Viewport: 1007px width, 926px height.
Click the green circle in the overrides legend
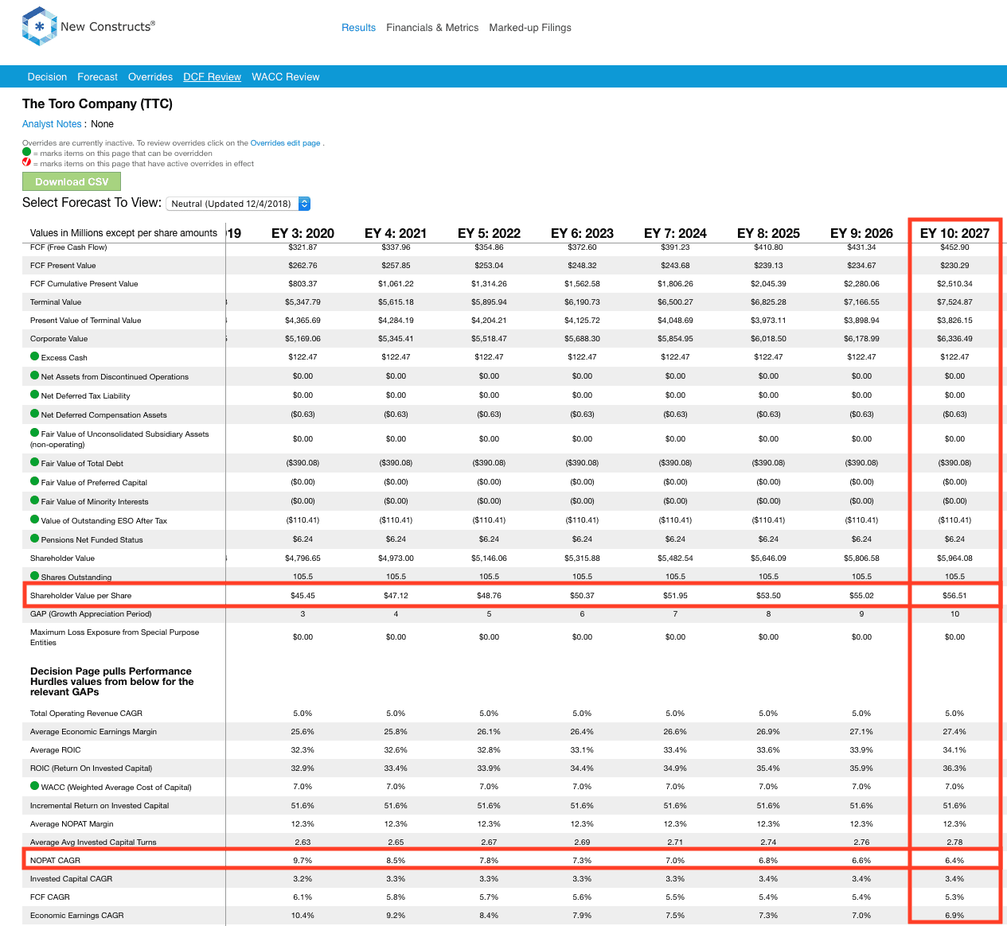(x=27, y=152)
